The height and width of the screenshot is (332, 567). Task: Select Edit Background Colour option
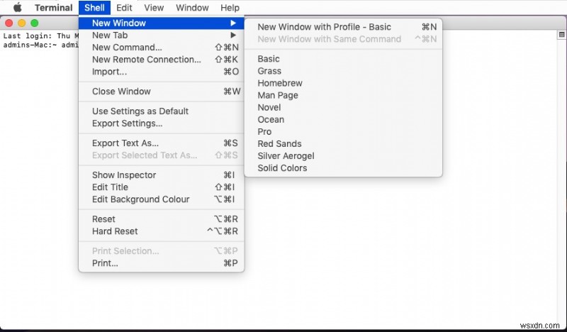(x=141, y=199)
